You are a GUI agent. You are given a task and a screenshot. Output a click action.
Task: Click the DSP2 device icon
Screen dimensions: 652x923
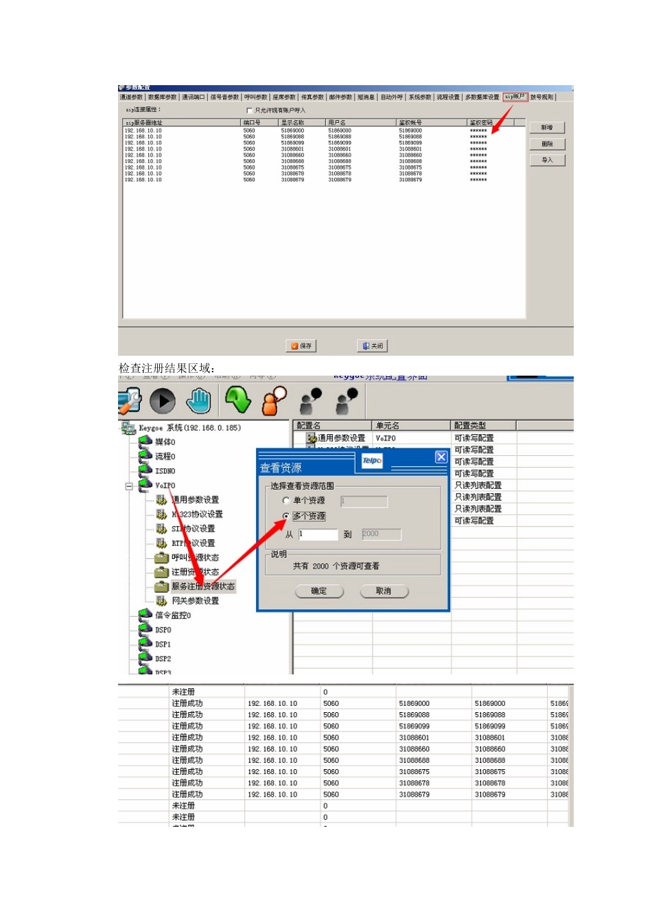pyautogui.click(x=145, y=658)
